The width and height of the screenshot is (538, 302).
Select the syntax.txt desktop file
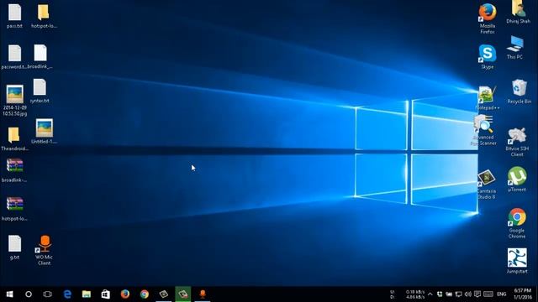coord(40,91)
